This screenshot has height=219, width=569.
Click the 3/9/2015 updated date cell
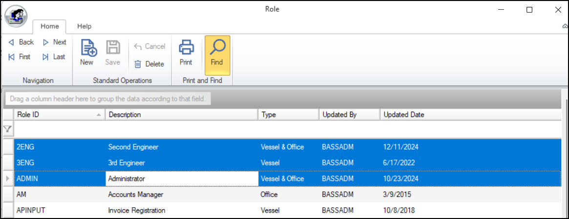(x=471, y=194)
